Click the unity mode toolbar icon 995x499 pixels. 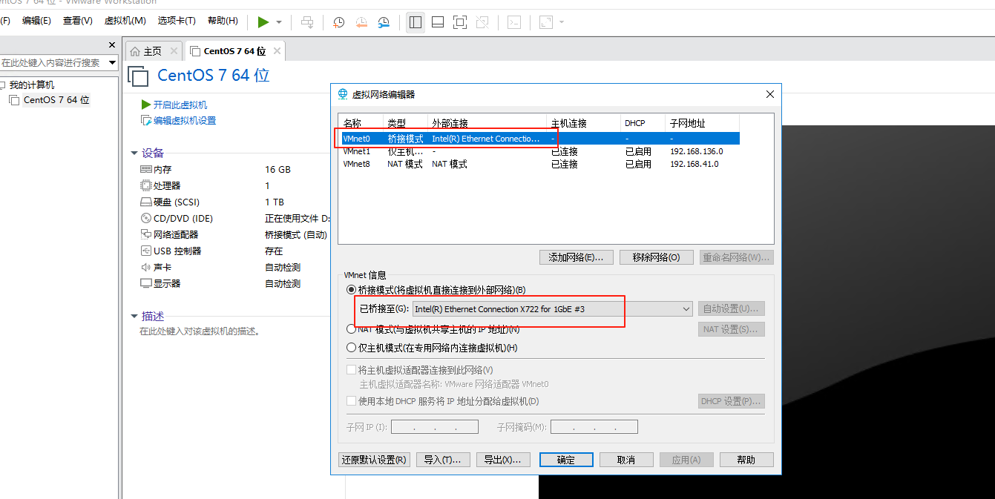[x=482, y=22]
